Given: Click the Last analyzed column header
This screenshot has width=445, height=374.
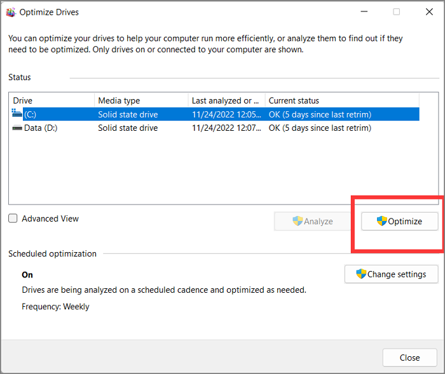Looking at the screenshot, I should click(226, 100).
